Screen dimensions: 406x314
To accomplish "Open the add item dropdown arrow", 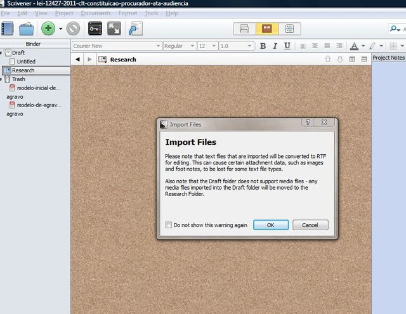I will [61, 29].
